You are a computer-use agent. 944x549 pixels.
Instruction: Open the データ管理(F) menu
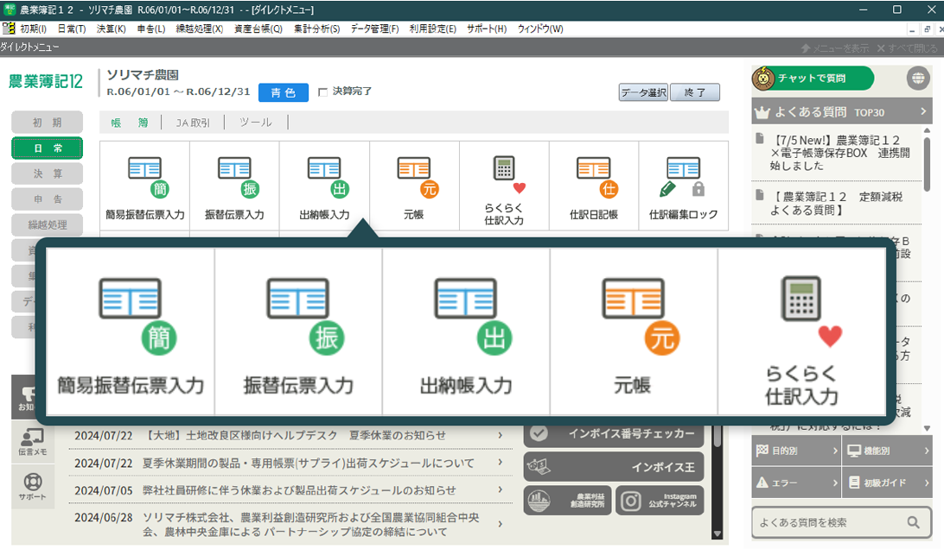point(374,28)
